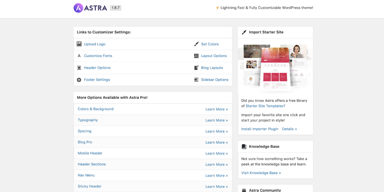Screen dimensions: 384x192
Task: Open the Spacing link
Action: click(x=84, y=131)
